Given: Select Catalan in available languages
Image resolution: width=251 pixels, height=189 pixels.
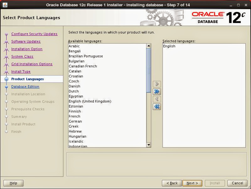Looking at the screenshot, I should [x=107, y=71].
